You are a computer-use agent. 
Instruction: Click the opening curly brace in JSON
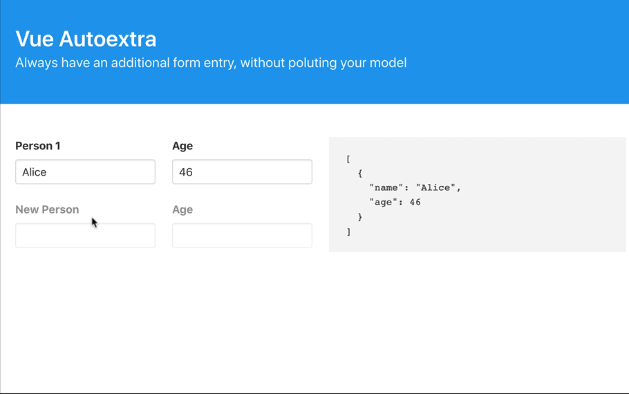[x=360, y=173]
